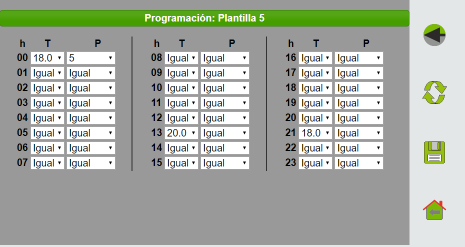Image resolution: width=465 pixels, height=247 pixels.
Task: Expand the T dropdown for hour 02
Action: 47,88
